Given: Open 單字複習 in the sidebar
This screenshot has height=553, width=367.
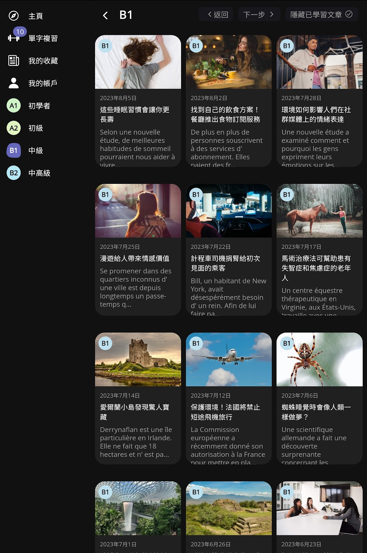Looking at the screenshot, I should coord(43,38).
